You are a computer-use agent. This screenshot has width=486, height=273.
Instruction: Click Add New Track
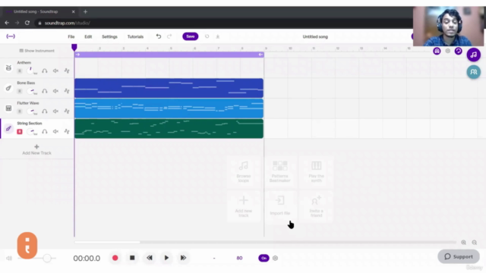point(36,149)
